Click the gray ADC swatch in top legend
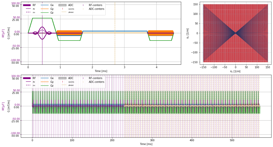Image resolution: width=273 pixels, height=147 pixels. (x=62, y=5)
